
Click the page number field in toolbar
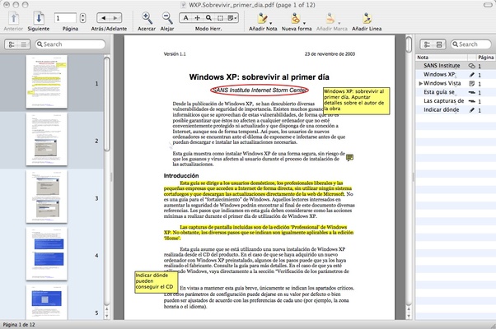(65, 18)
